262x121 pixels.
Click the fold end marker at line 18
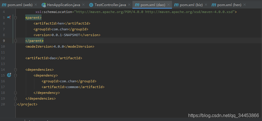point(15,93)
